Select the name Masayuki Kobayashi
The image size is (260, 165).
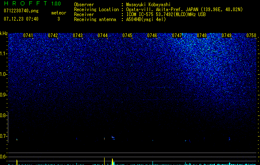[x=148, y=5]
